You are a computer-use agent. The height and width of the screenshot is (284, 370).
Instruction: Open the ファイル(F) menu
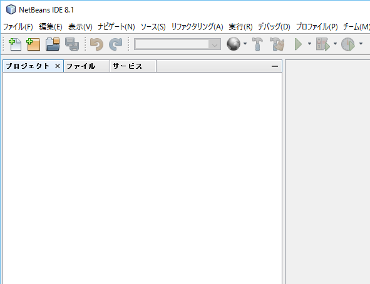[x=18, y=27]
